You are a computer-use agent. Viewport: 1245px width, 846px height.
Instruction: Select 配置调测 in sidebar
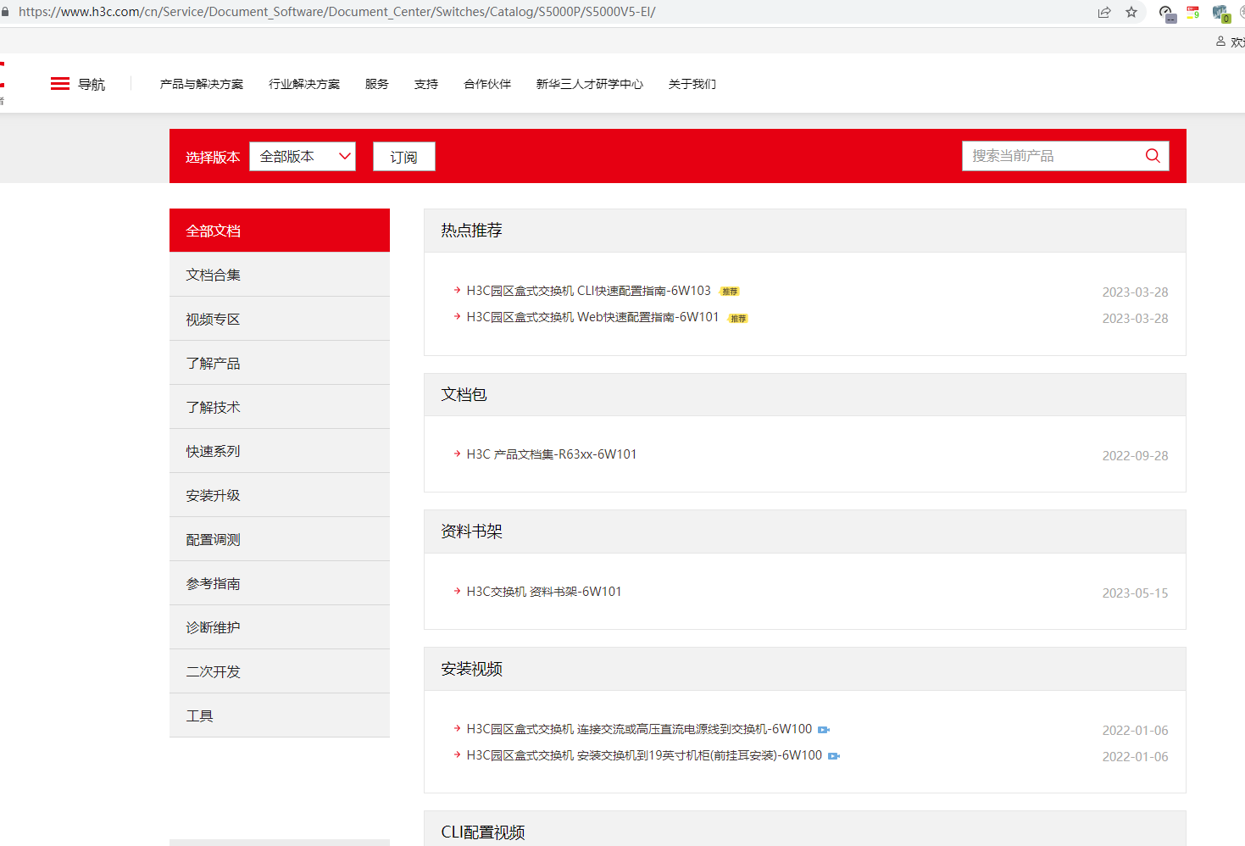click(280, 539)
